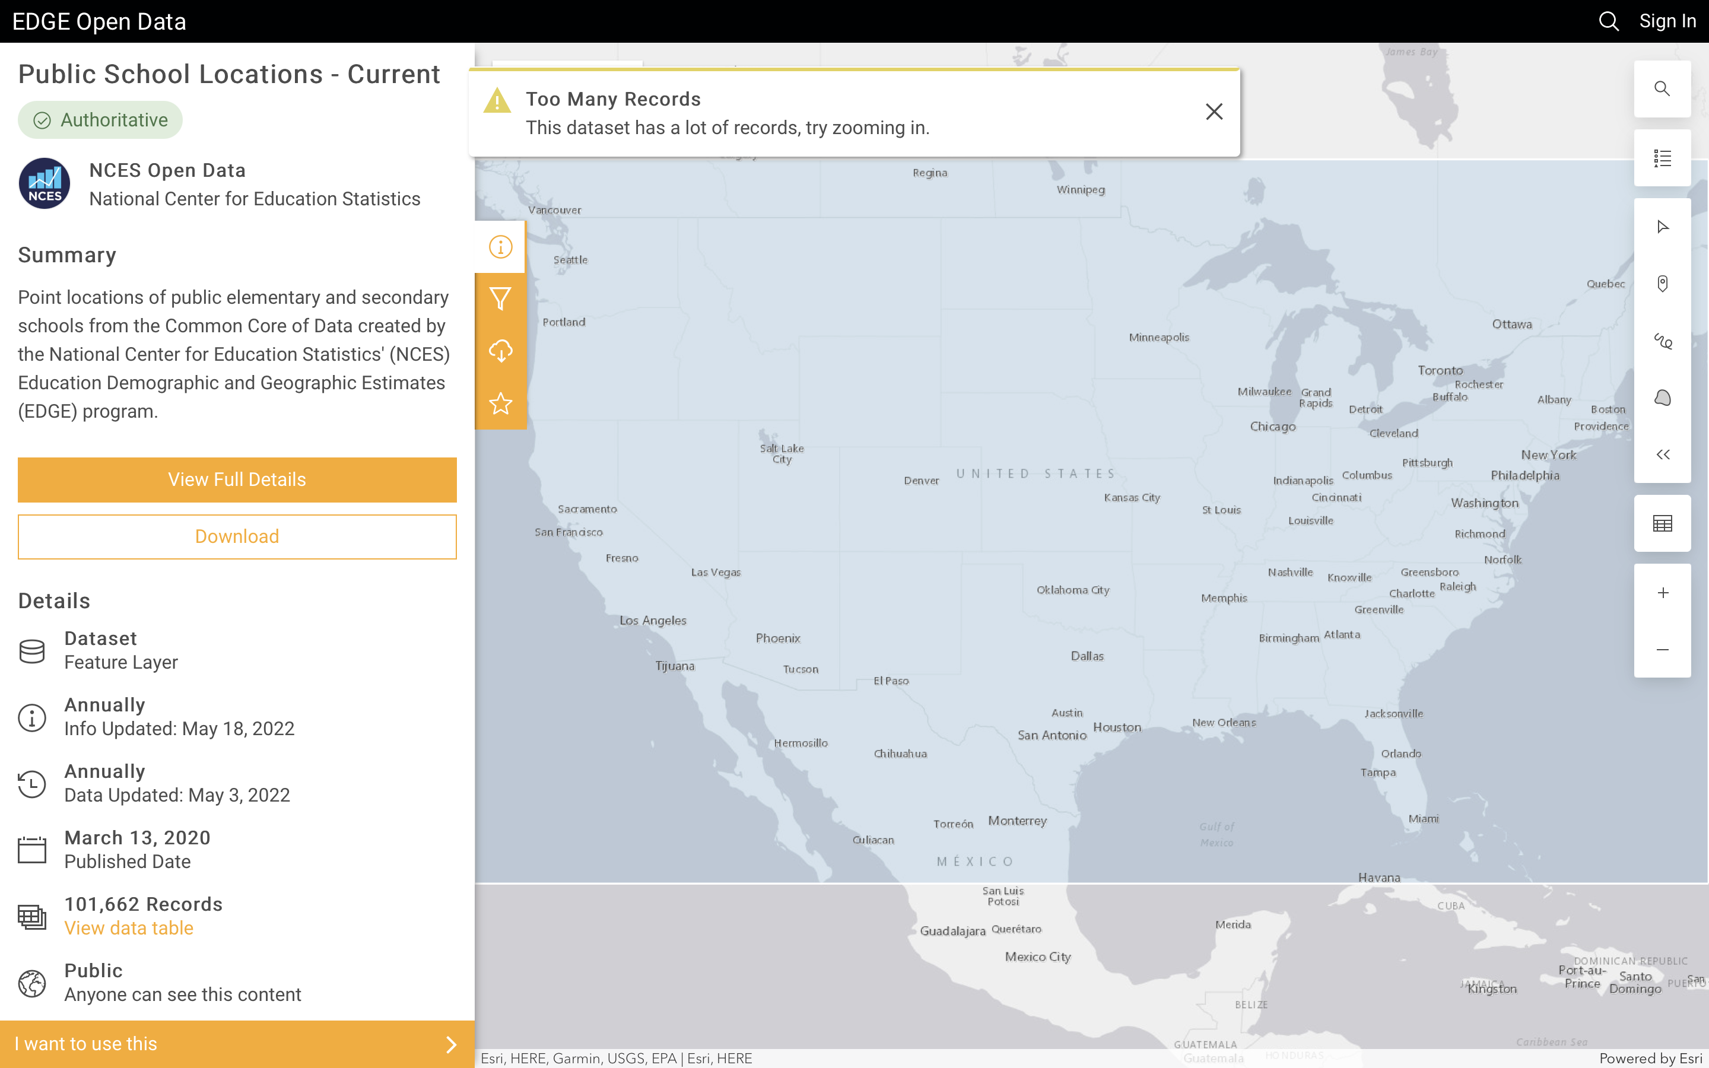Open the filter funnel tab
This screenshot has width=1709, height=1068.
pos(500,299)
